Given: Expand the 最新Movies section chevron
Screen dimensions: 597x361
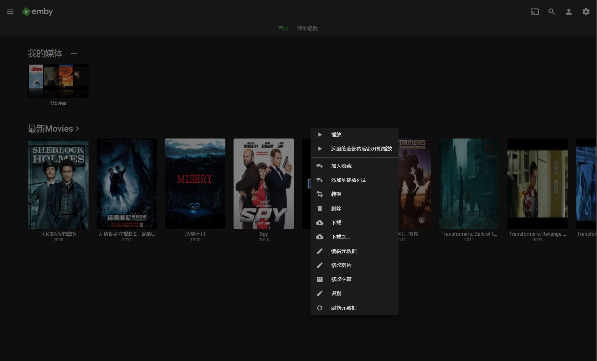Looking at the screenshot, I should (x=78, y=128).
